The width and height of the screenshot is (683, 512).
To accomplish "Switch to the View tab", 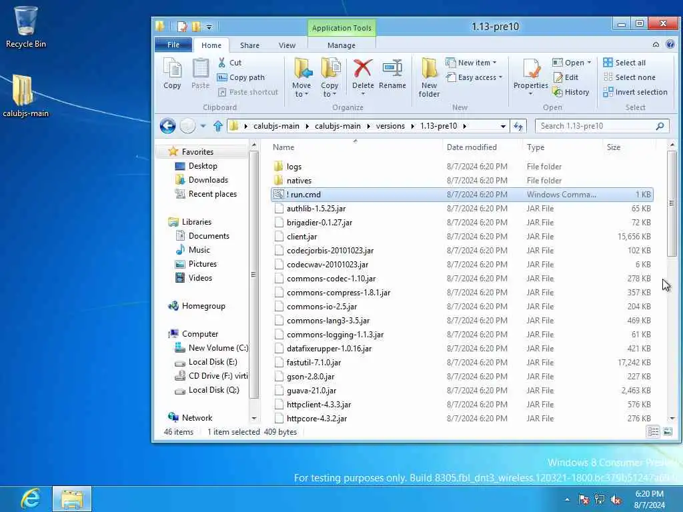I will point(287,45).
